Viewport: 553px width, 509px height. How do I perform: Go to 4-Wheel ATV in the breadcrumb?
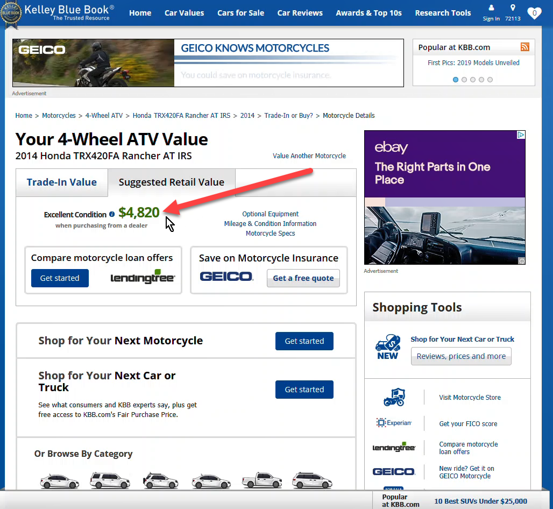coord(104,116)
